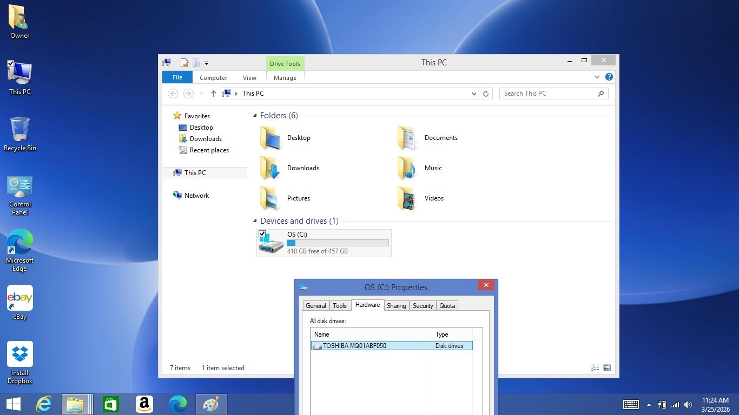Go up one level with Up arrow

click(214, 93)
